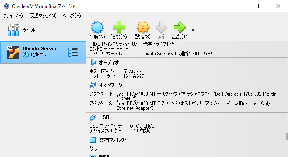The height and width of the screenshot is (157, 288).
Task: Click the Ubuntu Server.vdi storage entry
Action: 177,54
